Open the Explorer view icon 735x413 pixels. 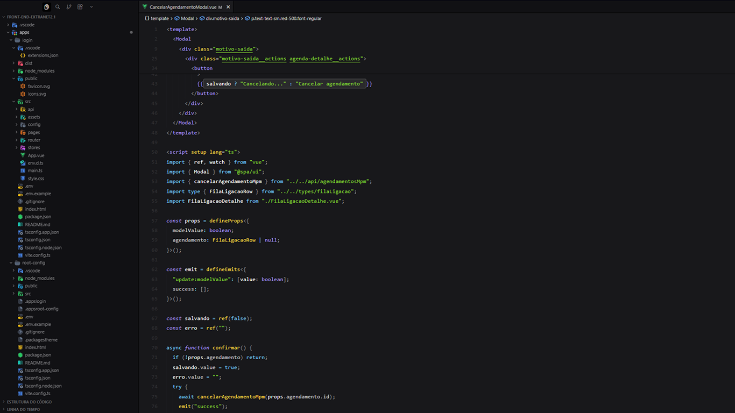(46, 7)
